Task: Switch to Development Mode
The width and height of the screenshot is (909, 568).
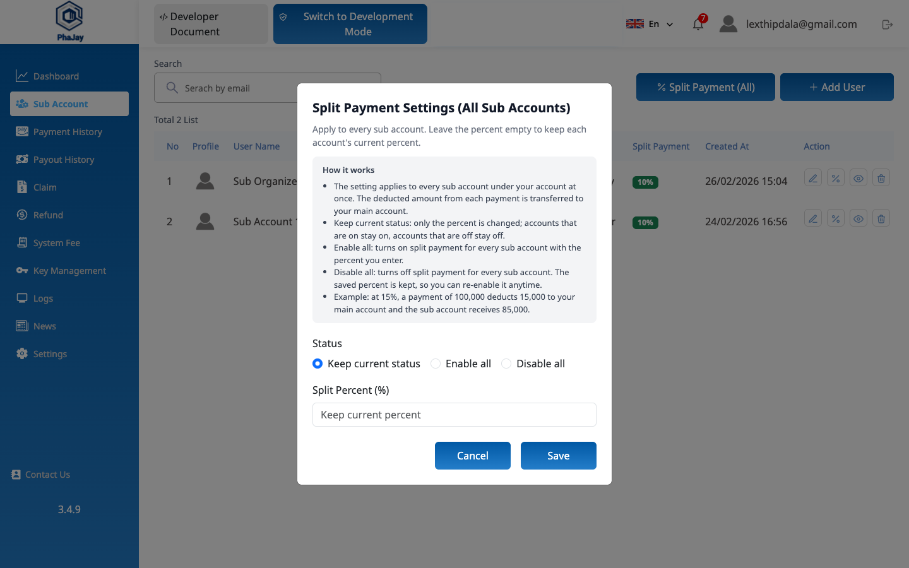Action: (350, 24)
